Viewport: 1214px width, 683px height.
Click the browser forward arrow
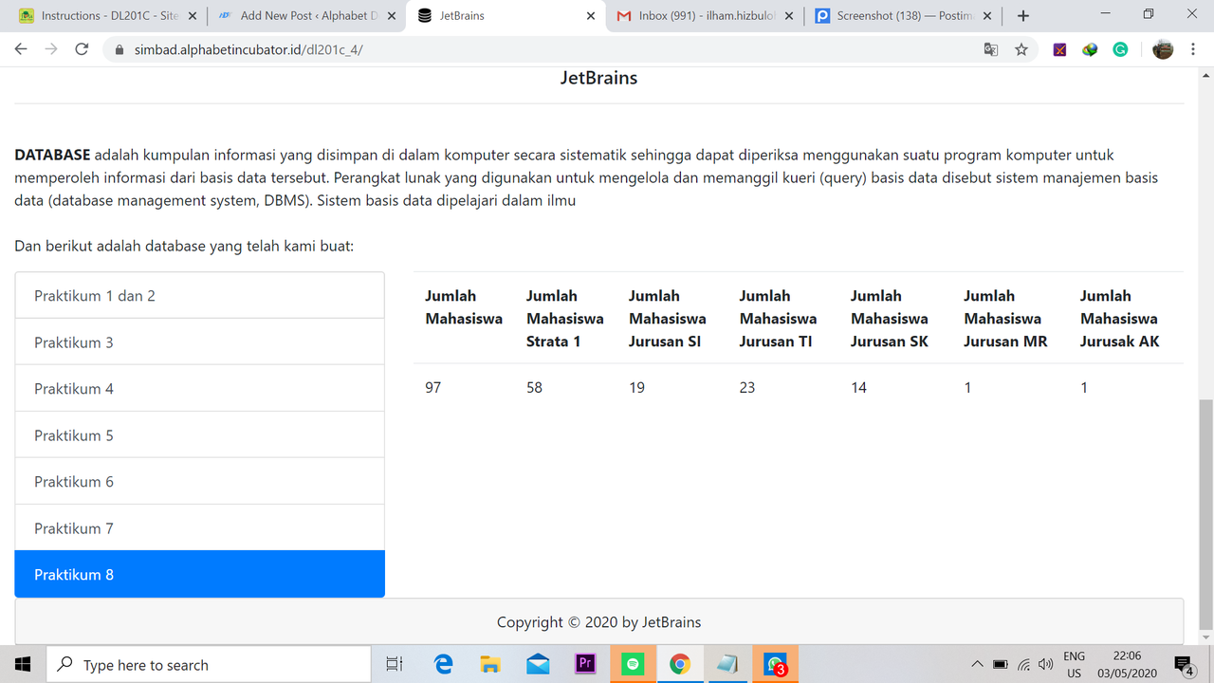coord(51,49)
